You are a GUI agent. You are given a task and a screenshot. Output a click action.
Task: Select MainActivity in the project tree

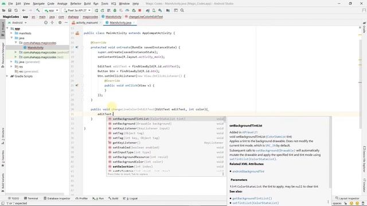tap(36, 47)
